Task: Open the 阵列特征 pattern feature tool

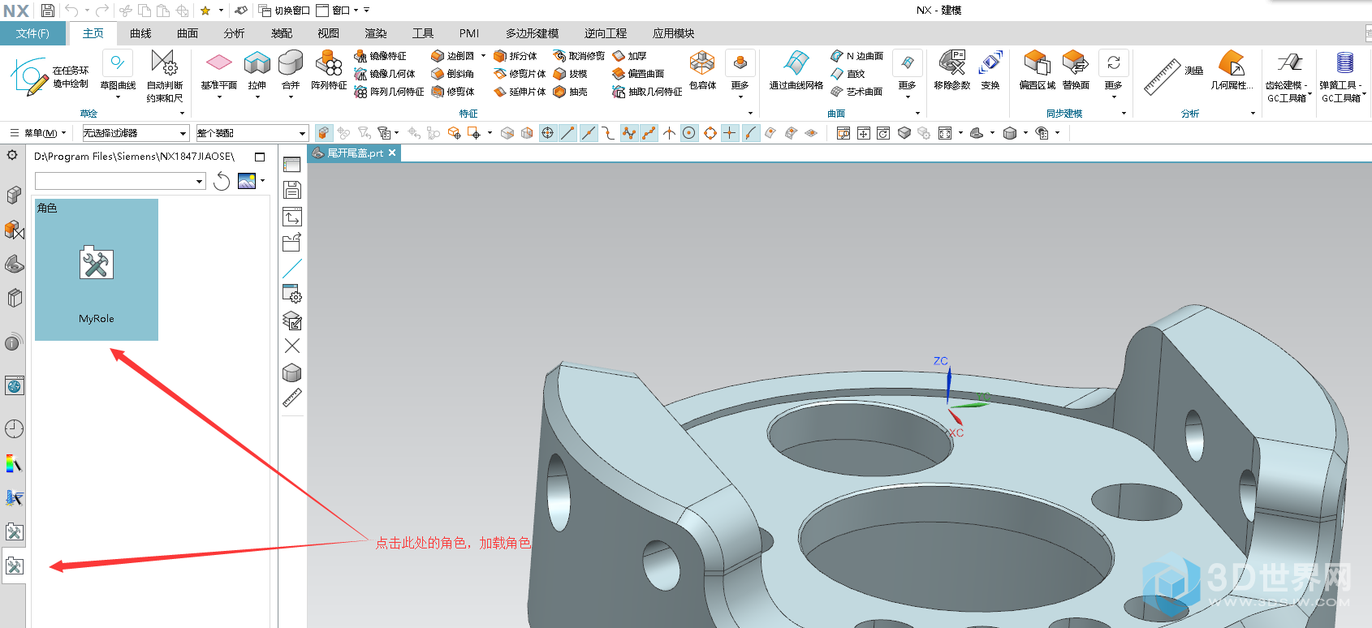Action: [329, 71]
